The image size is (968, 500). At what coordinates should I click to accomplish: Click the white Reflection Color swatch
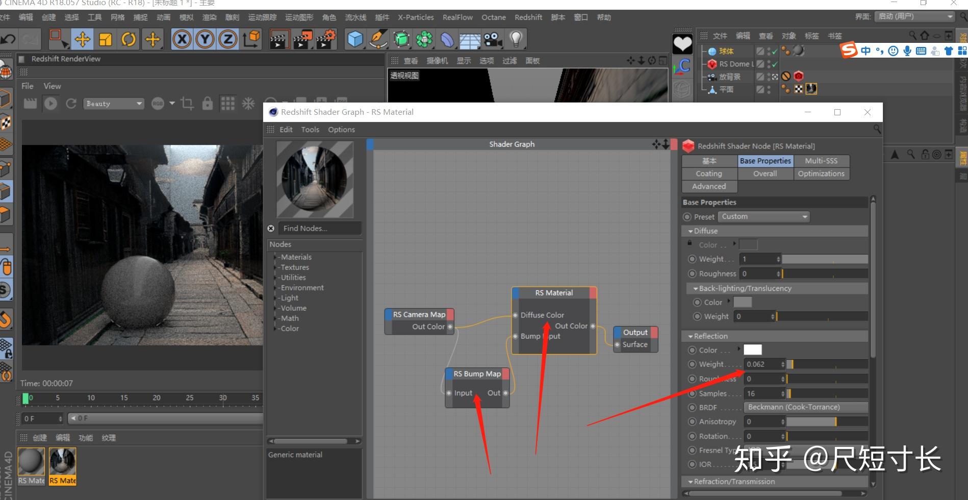(753, 349)
